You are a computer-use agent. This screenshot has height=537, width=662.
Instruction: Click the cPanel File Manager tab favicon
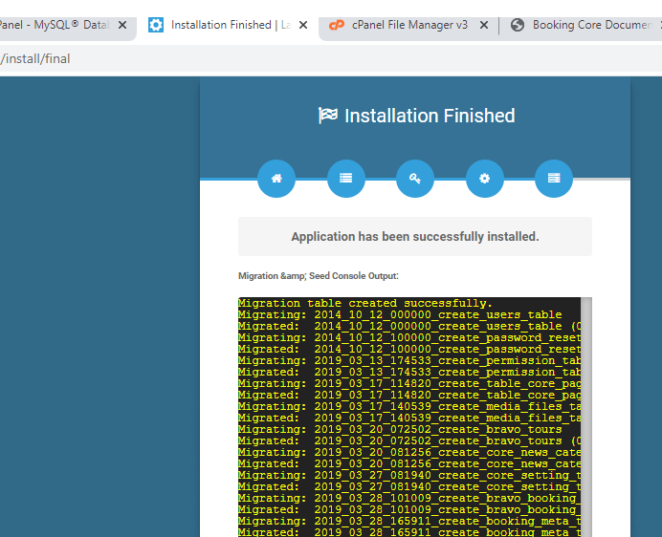coord(336,25)
